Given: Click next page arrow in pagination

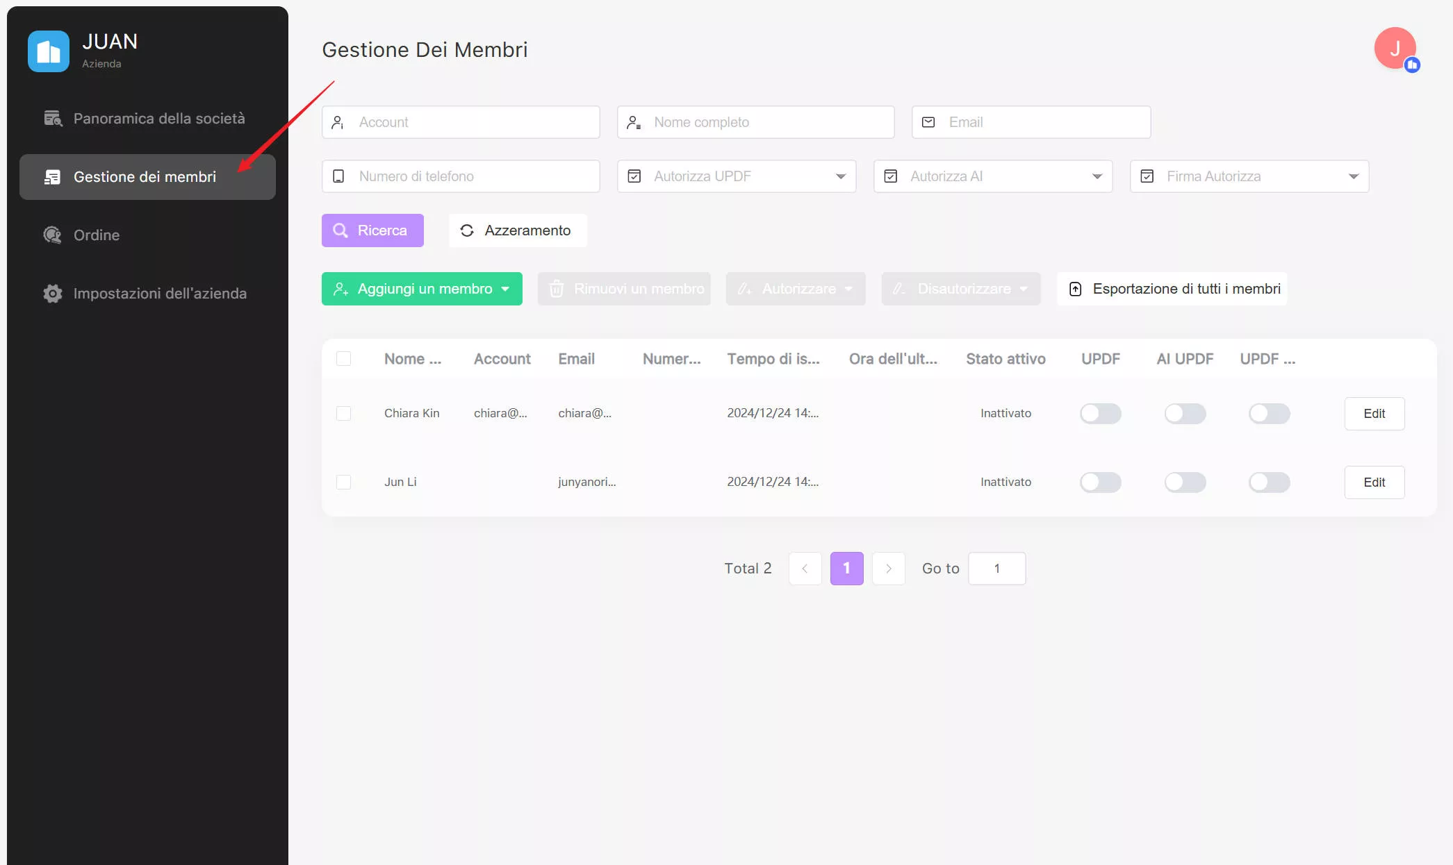Looking at the screenshot, I should (888, 569).
